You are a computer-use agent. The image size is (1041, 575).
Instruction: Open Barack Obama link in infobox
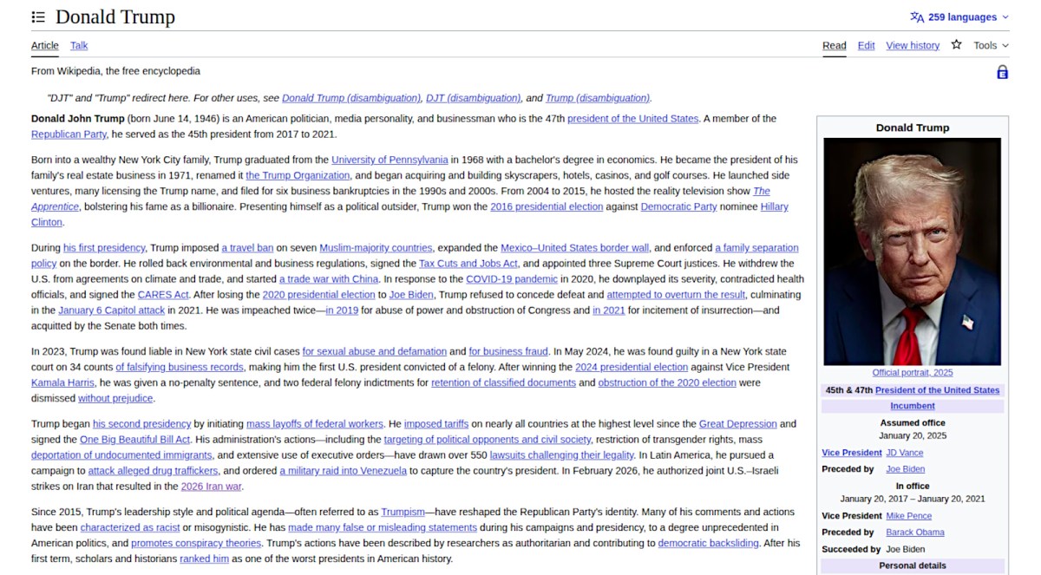[915, 533]
